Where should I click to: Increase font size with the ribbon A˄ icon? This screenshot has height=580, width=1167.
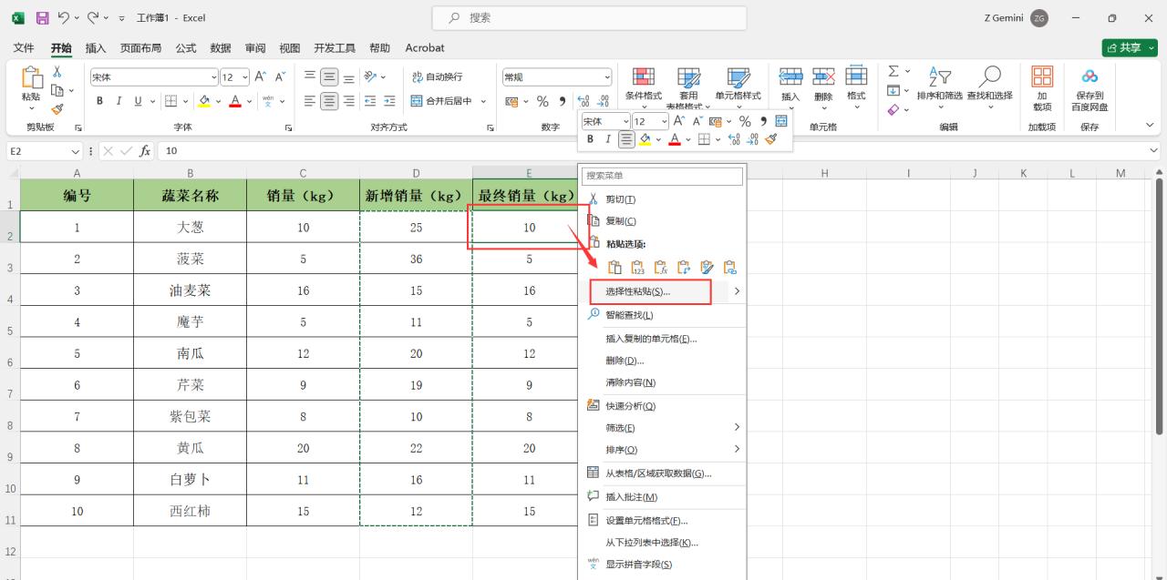260,77
